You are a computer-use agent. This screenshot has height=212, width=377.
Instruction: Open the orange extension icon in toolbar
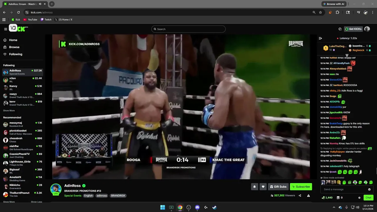(330, 12)
